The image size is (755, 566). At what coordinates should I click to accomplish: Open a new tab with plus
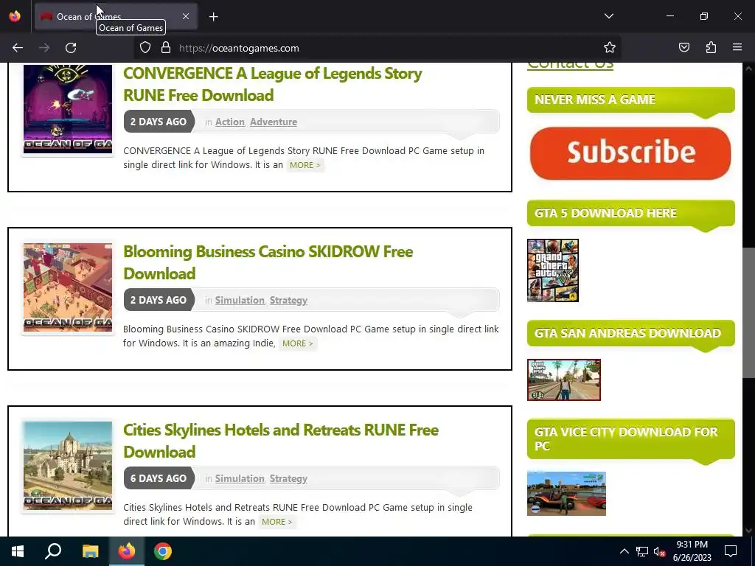(x=213, y=17)
